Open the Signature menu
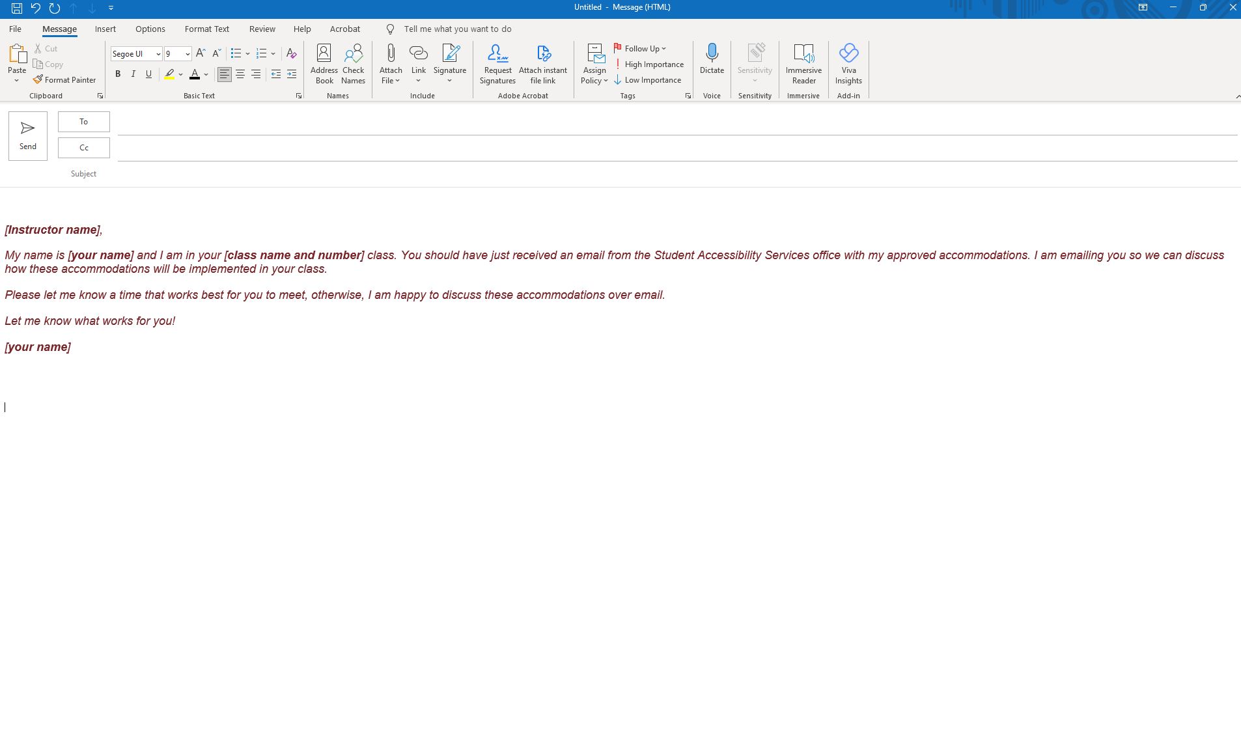Viewport: 1241px width, 739px height. pyautogui.click(x=450, y=64)
